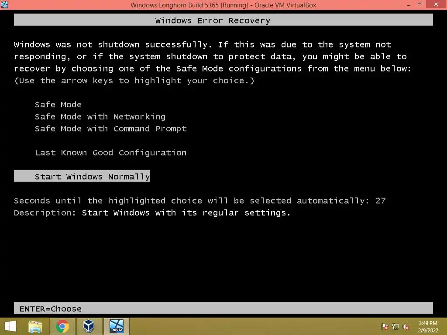447x335 pixels.
Task: Choose Safe Mode with Command Prompt
Action: coord(110,129)
